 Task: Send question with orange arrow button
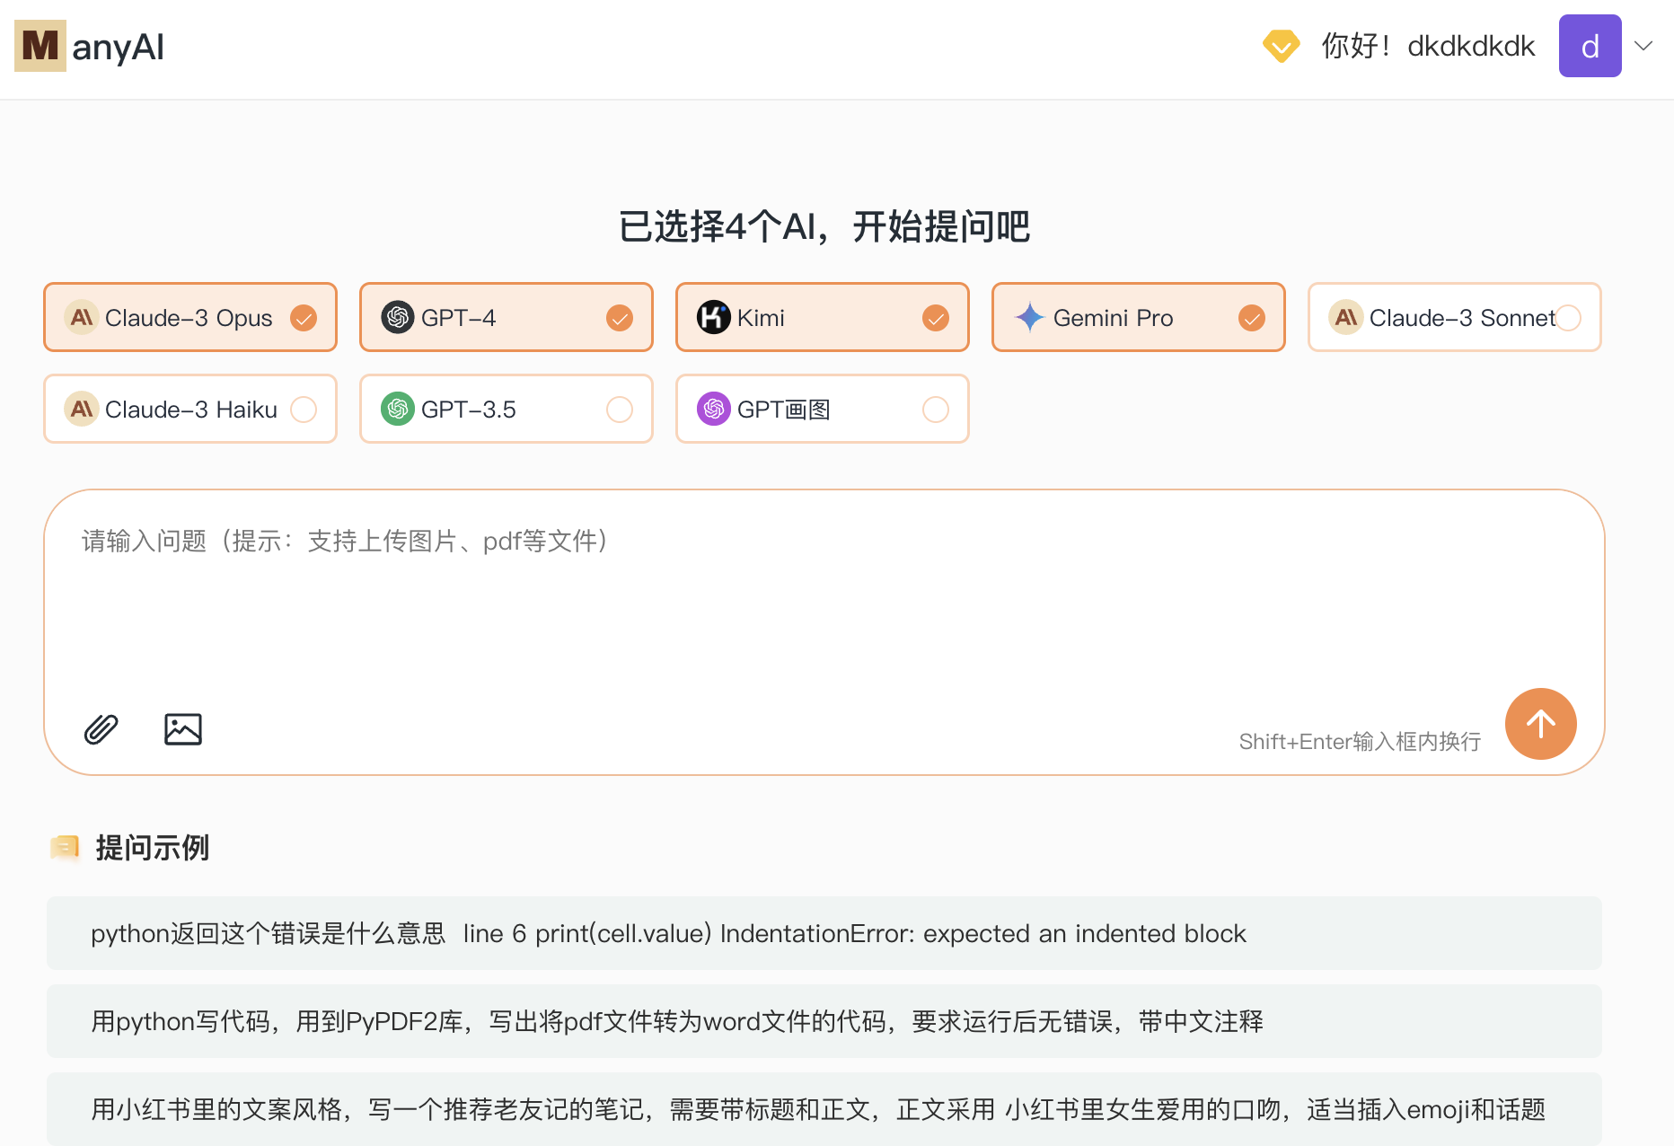pos(1541,724)
